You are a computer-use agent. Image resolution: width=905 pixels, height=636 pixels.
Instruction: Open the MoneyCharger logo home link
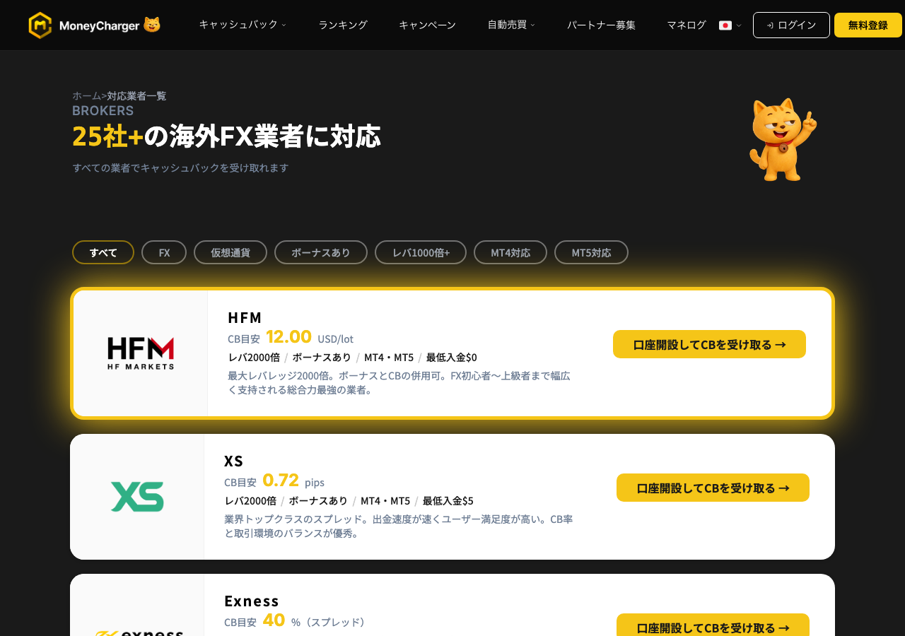94,25
